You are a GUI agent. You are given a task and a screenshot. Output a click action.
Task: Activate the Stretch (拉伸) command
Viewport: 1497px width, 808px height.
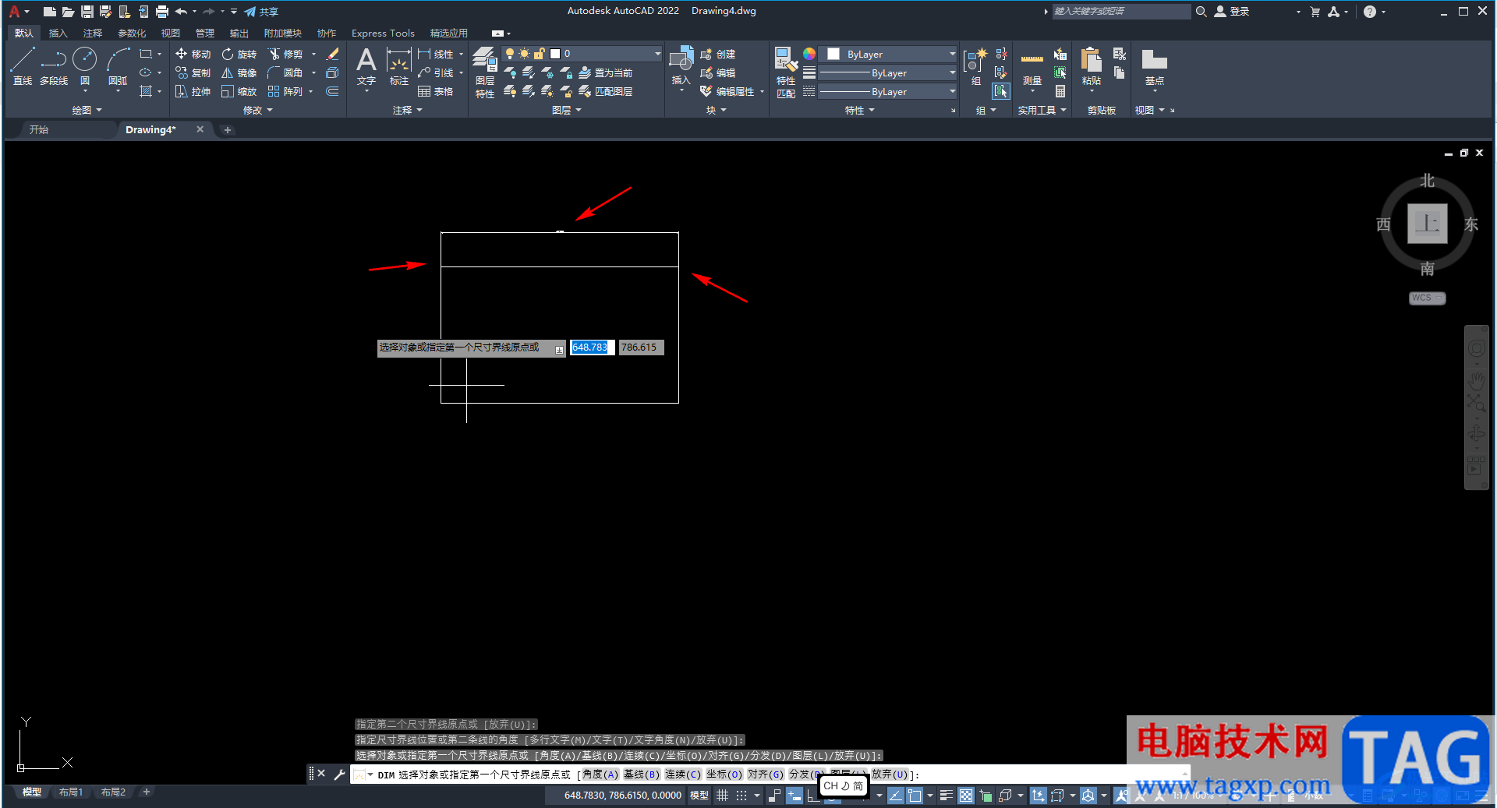click(x=193, y=91)
